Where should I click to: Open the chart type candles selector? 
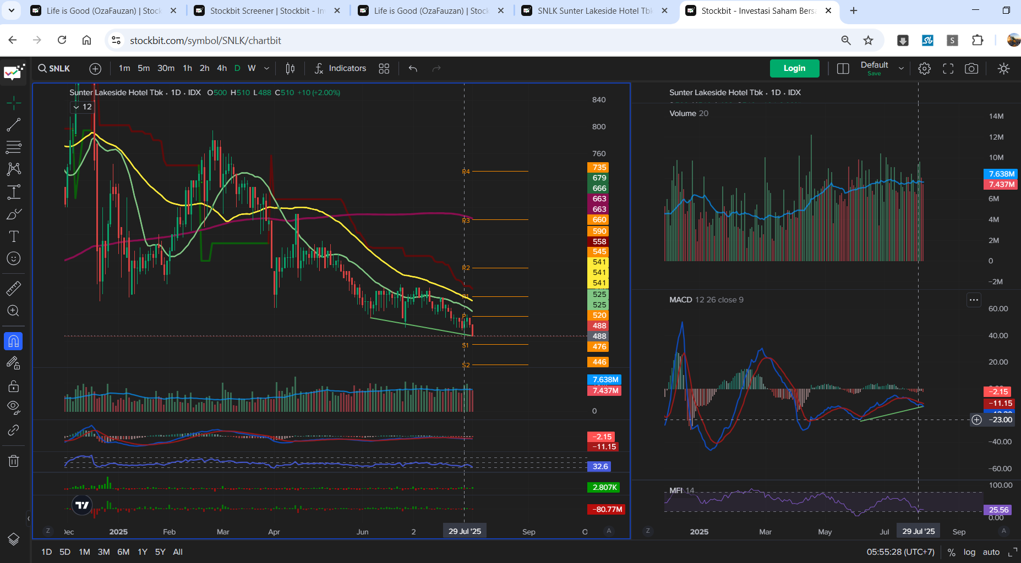click(290, 69)
